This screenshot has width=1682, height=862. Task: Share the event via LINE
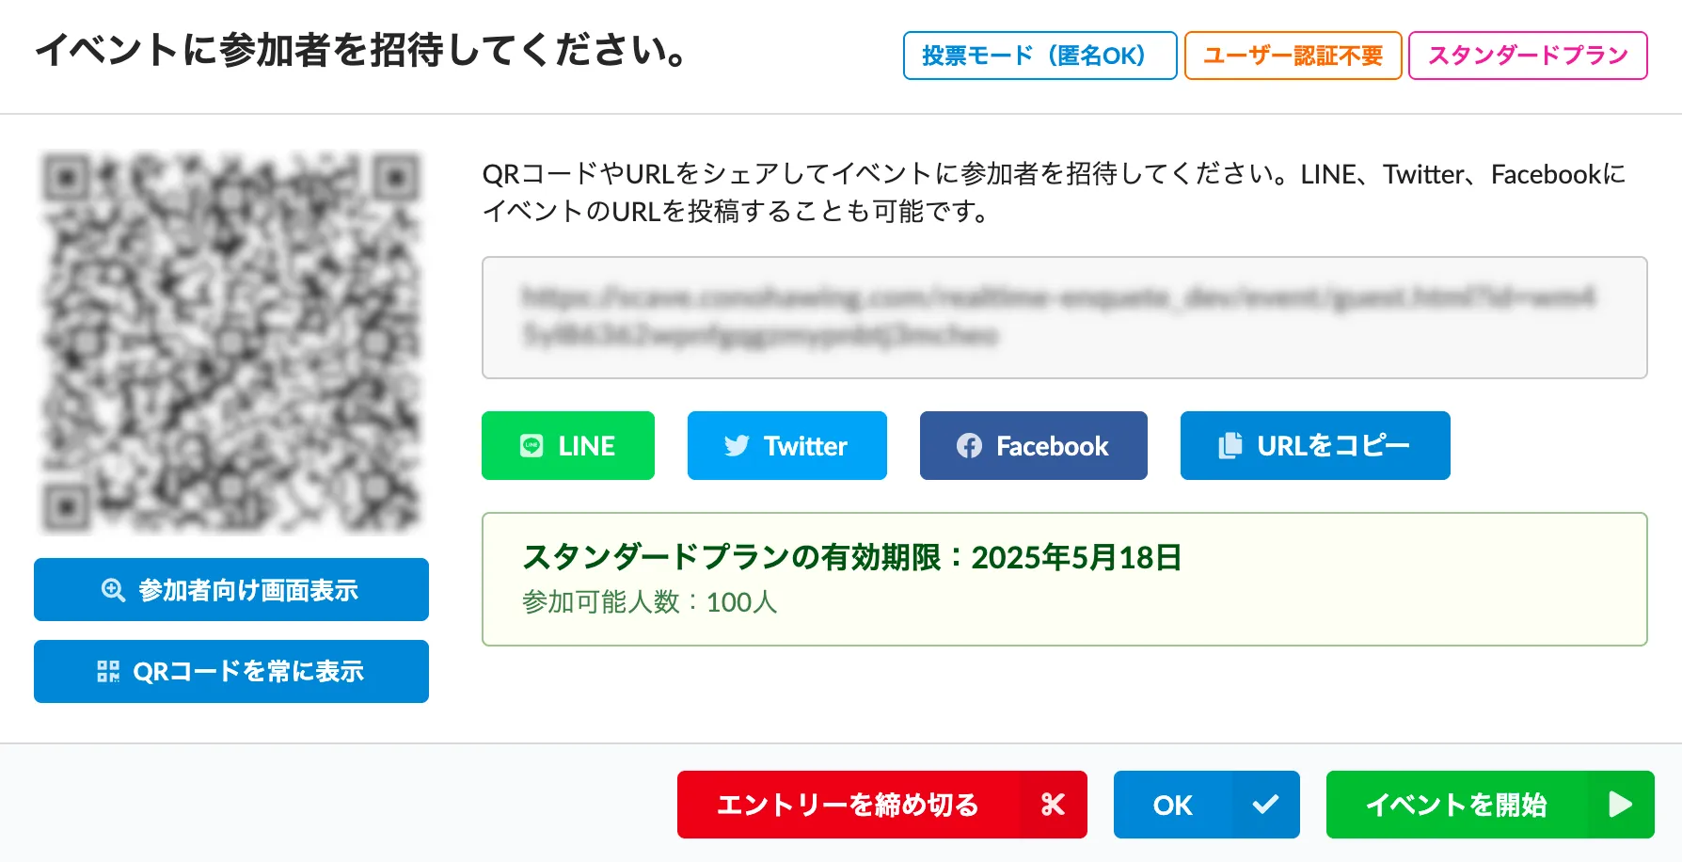568,446
